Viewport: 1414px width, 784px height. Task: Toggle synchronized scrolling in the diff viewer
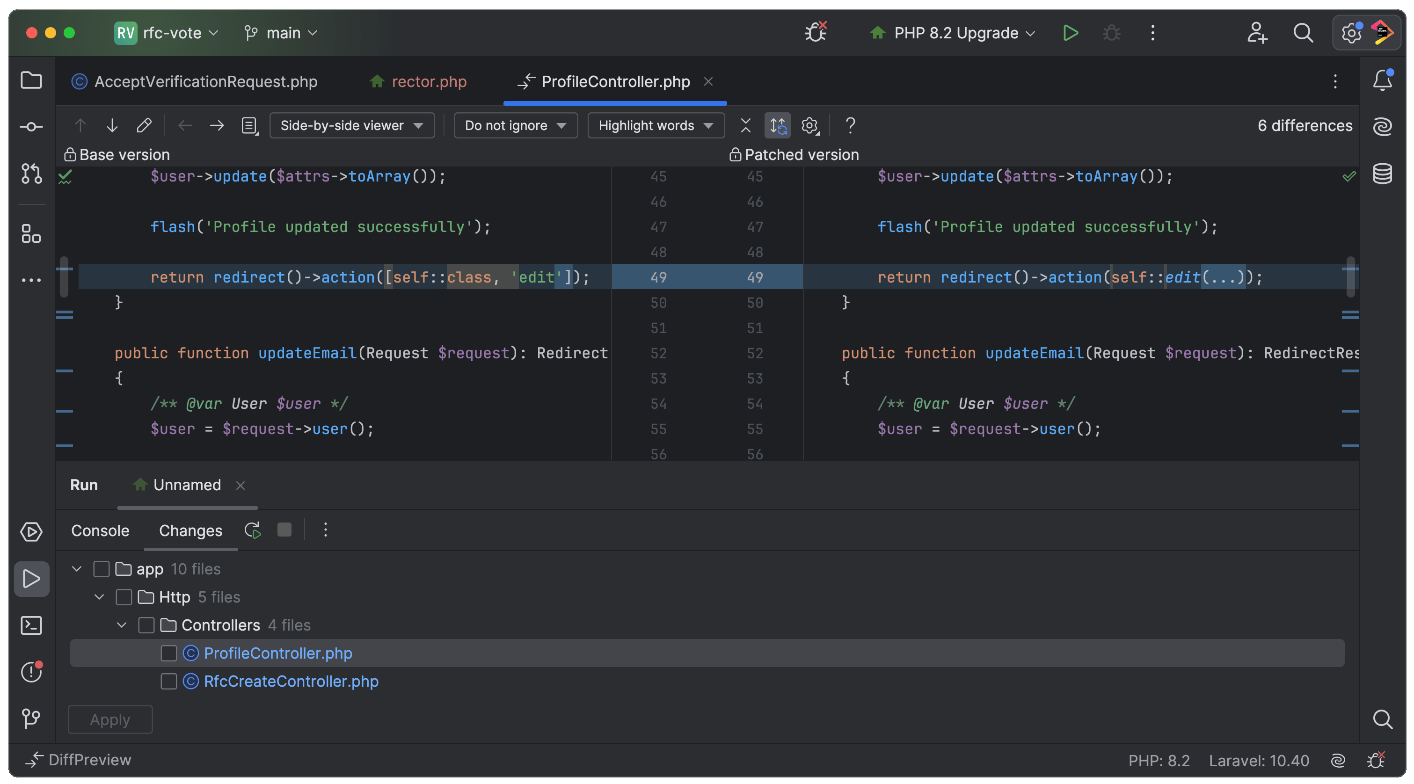point(778,126)
